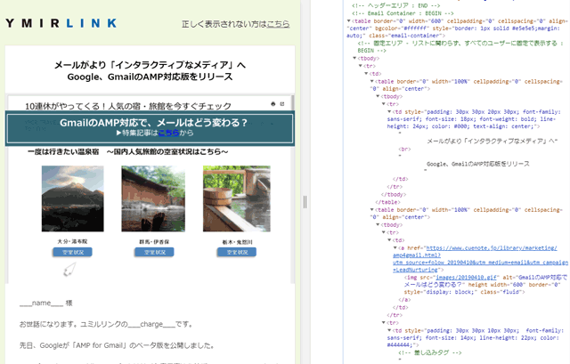Click the 先日、Googleが「AMP for Gmail」 sentence

[117, 345]
